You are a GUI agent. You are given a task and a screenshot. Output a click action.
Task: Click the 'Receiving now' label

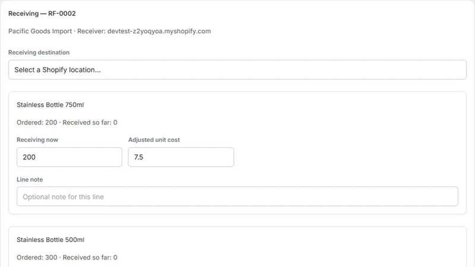point(37,140)
